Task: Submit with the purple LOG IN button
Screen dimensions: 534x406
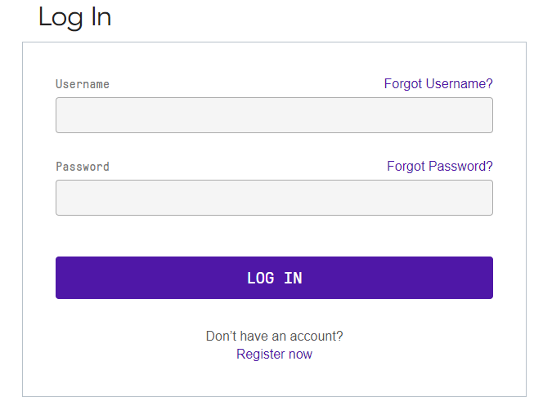Action: 274,278
